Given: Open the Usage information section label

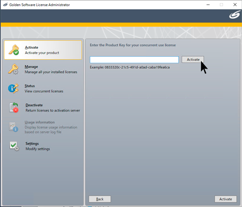Looking at the screenshot, I should (x=40, y=122).
